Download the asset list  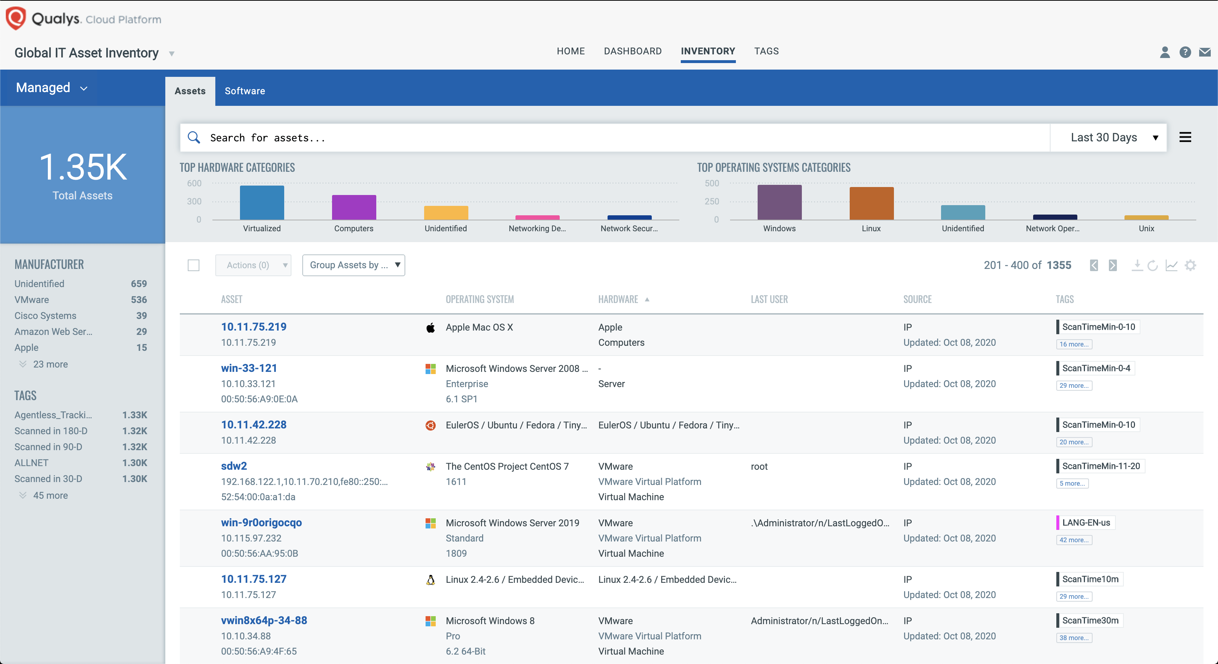[x=1137, y=265]
